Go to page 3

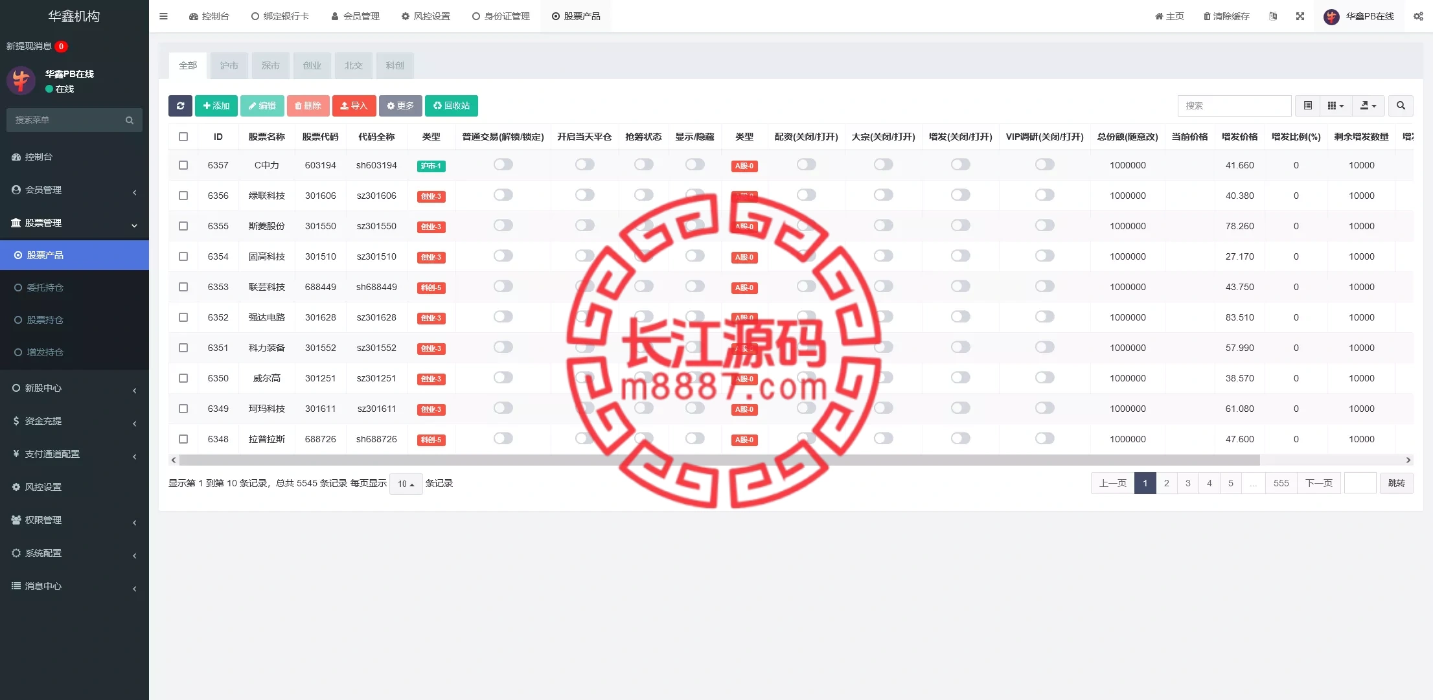(x=1188, y=483)
